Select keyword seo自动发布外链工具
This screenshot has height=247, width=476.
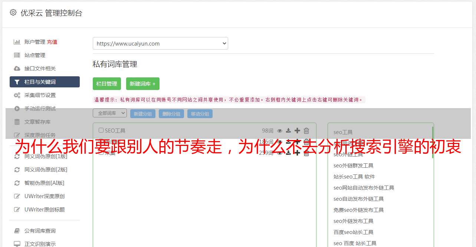[x=359, y=199]
